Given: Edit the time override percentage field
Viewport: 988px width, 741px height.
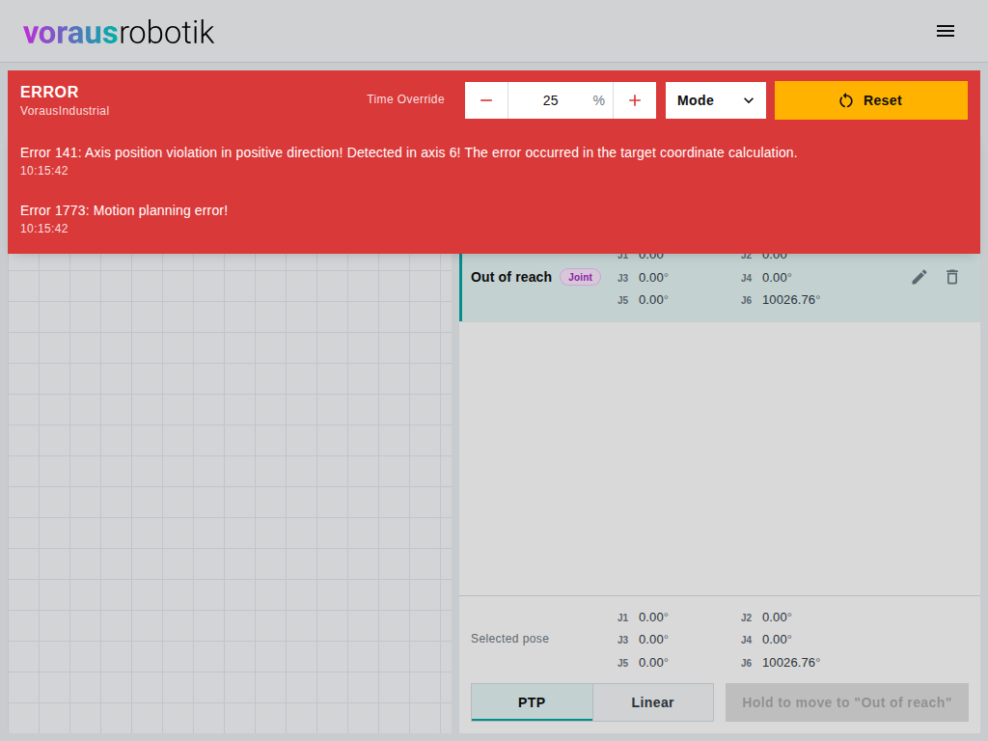Looking at the screenshot, I should pyautogui.click(x=561, y=100).
